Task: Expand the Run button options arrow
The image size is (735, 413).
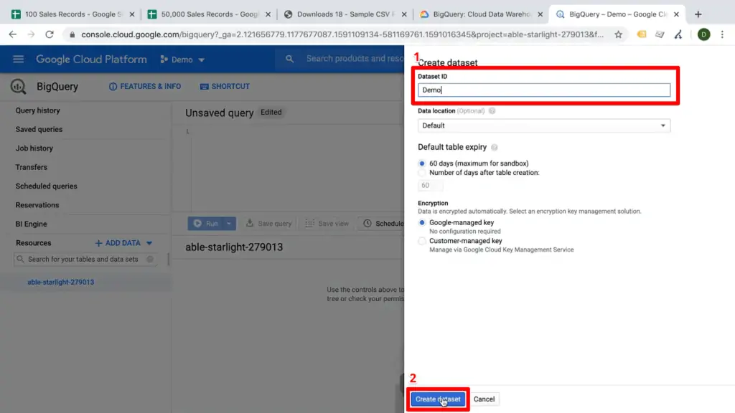Action: click(230, 223)
